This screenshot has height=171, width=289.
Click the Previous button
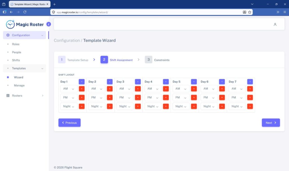point(69,123)
